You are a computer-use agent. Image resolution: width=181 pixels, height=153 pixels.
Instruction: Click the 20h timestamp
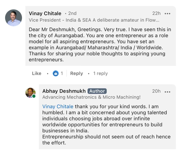[x=156, y=91]
